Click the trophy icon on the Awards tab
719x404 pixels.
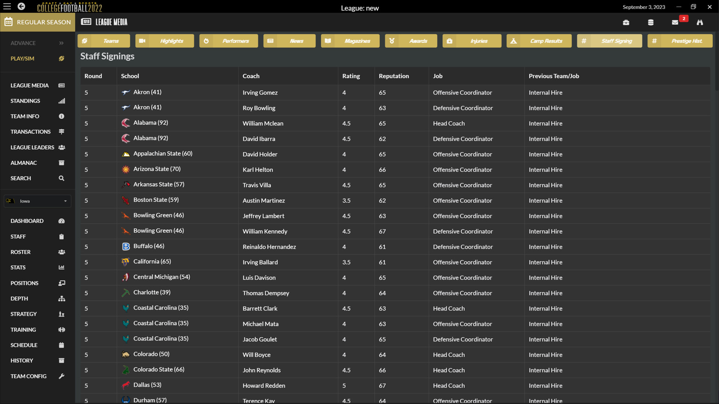(392, 41)
